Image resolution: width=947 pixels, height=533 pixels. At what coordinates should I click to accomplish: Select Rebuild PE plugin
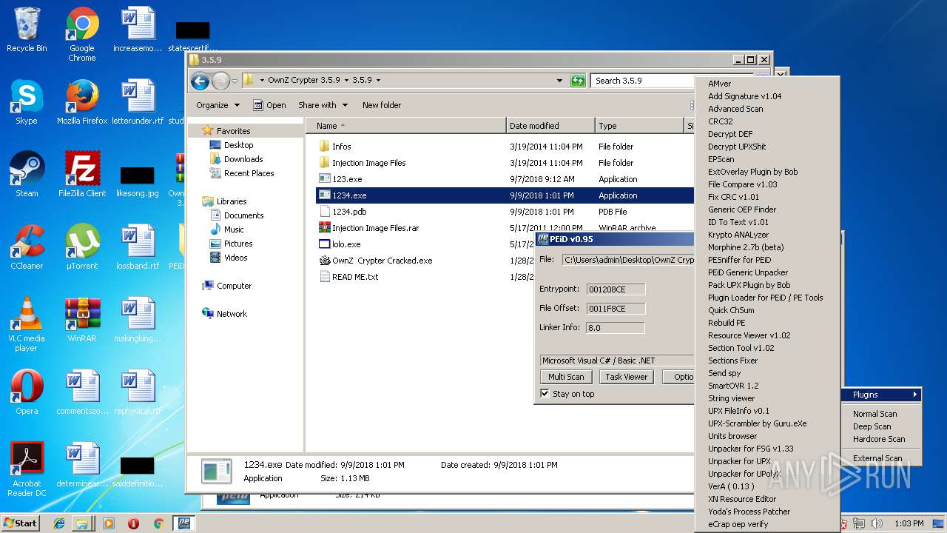pyautogui.click(x=767, y=323)
